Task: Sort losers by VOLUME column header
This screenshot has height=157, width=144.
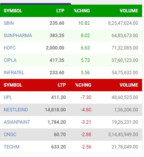Action: (129, 85)
